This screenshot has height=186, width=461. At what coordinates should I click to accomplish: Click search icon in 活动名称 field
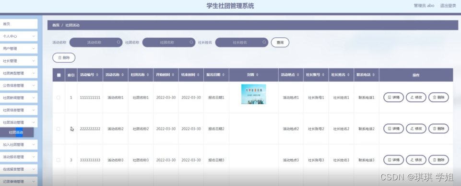click(x=118, y=42)
